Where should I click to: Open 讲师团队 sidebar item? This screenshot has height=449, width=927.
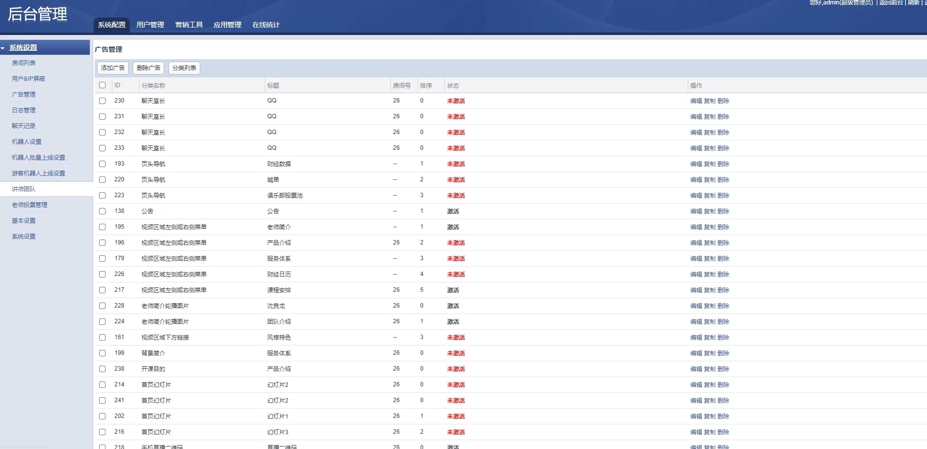click(24, 189)
